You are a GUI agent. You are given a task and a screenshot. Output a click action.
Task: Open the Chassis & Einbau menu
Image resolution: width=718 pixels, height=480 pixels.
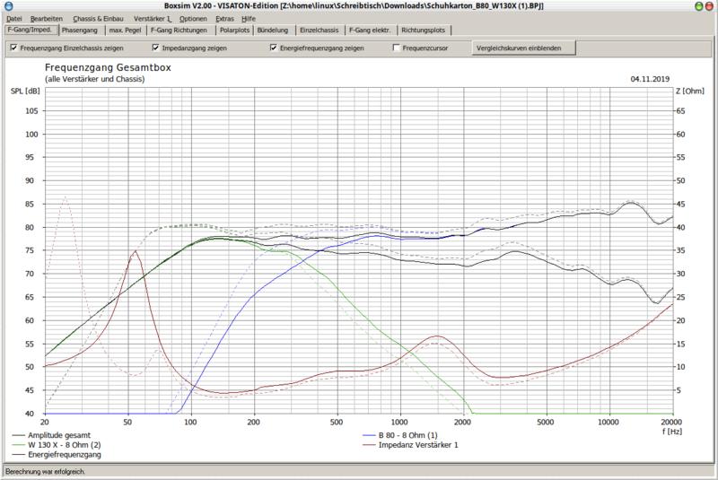click(x=97, y=18)
